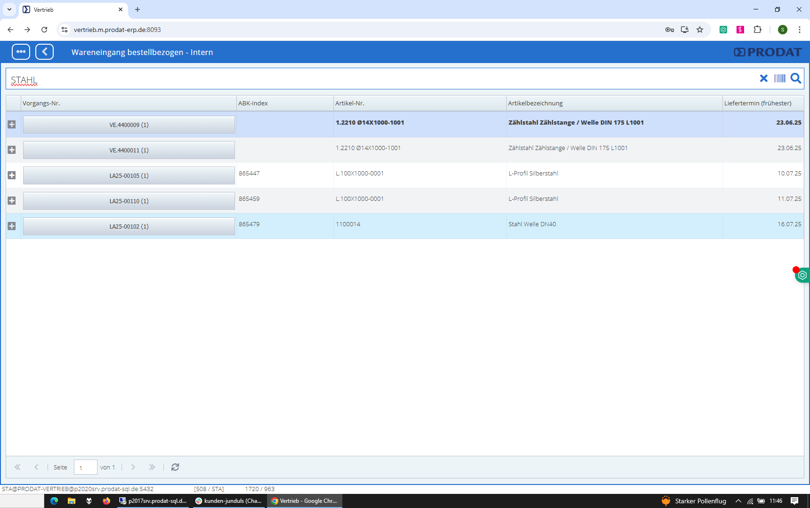810x508 pixels.
Task: Expand row LA25-00105 with plus icon
Action: pyautogui.click(x=12, y=175)
